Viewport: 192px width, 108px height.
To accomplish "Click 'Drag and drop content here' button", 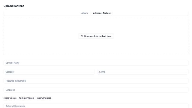I will [x=96, y=36].
